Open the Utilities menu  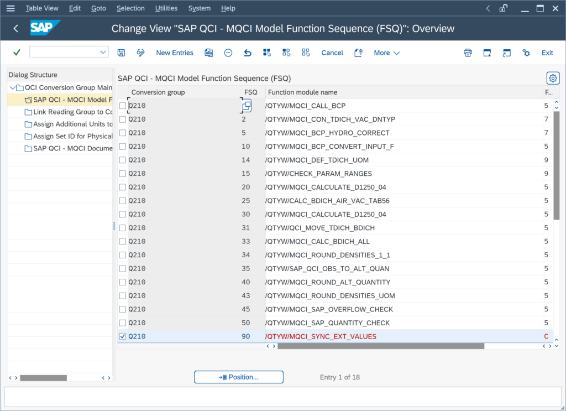coord(166,8)
